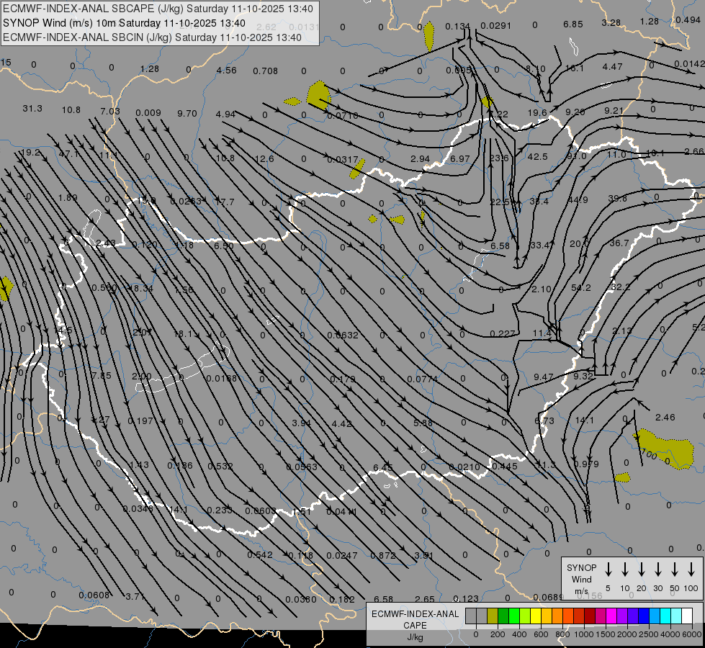Click the map value 0.445
Image resolution: width=705 pixels, height=648 pixels.
click(x=505, y=467)
